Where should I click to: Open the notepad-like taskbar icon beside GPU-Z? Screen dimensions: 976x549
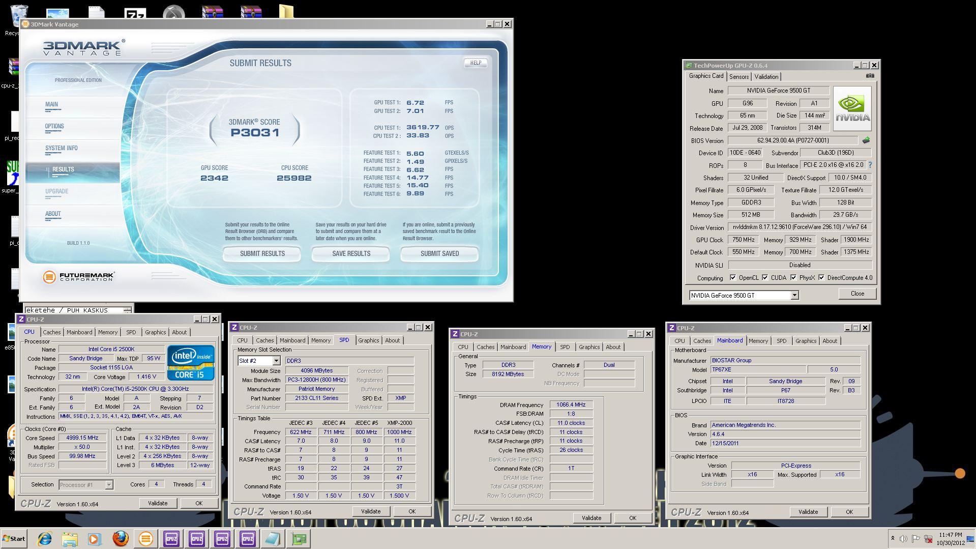pos(273,538)
